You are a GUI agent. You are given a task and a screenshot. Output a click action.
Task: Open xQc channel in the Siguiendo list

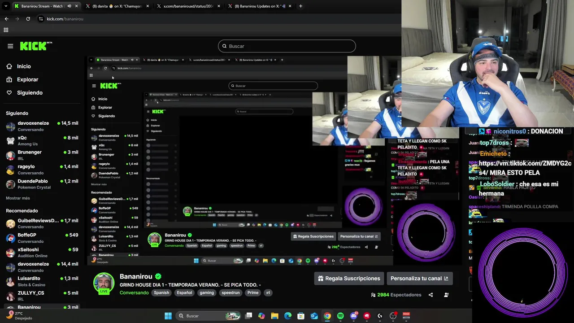(42, 140)
